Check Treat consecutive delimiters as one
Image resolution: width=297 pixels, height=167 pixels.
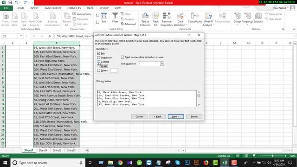coord(123,57)
